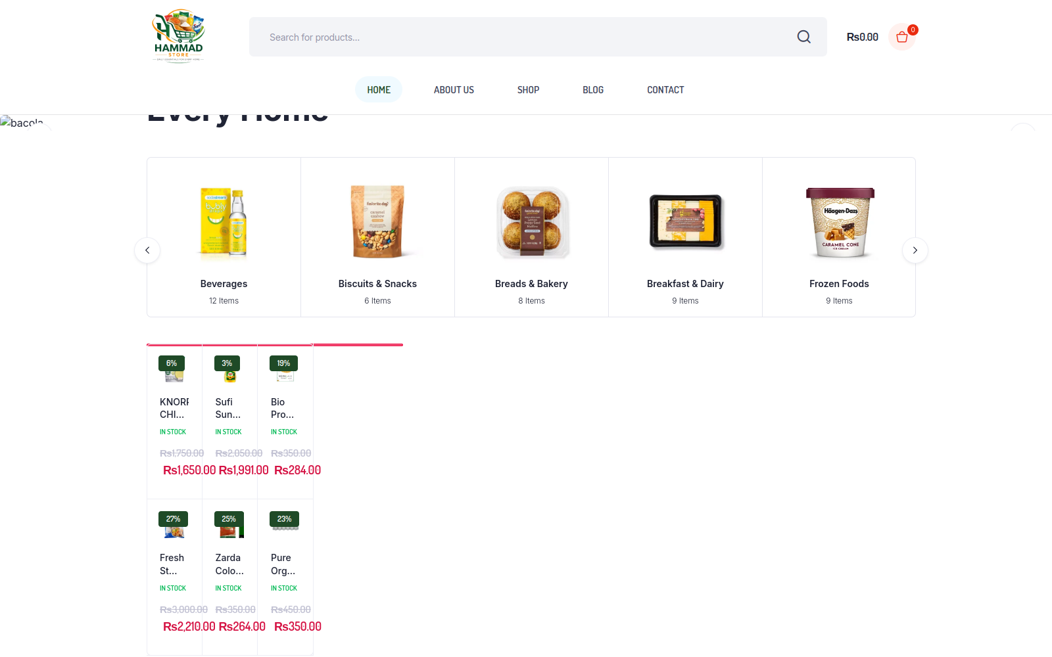Open the KNORR CHI... product title

point(174,408)
